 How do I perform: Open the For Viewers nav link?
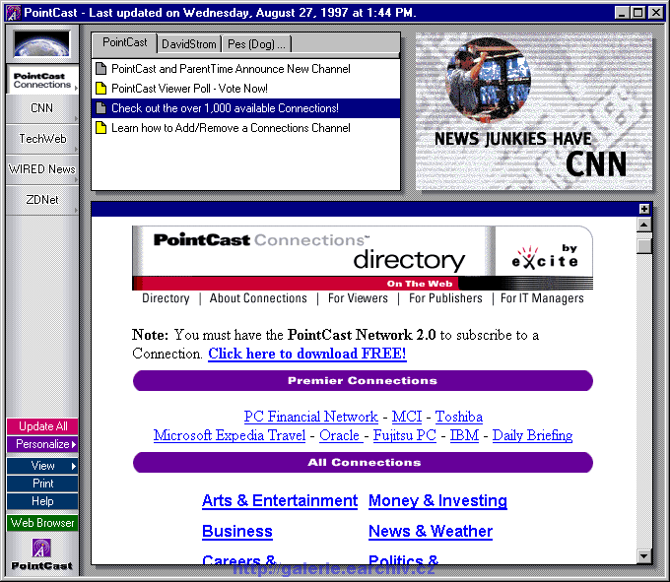coord(358,298)
